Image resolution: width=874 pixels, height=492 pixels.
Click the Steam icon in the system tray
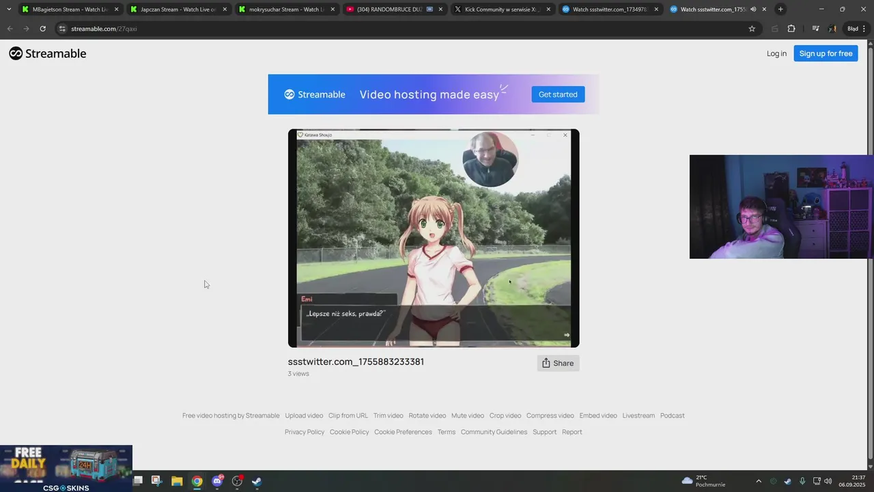coord(788,481)
